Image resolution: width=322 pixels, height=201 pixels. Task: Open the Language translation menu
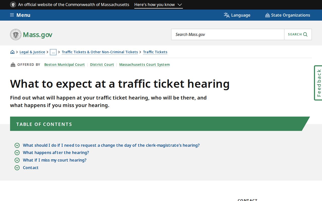(x=237, y=15)
